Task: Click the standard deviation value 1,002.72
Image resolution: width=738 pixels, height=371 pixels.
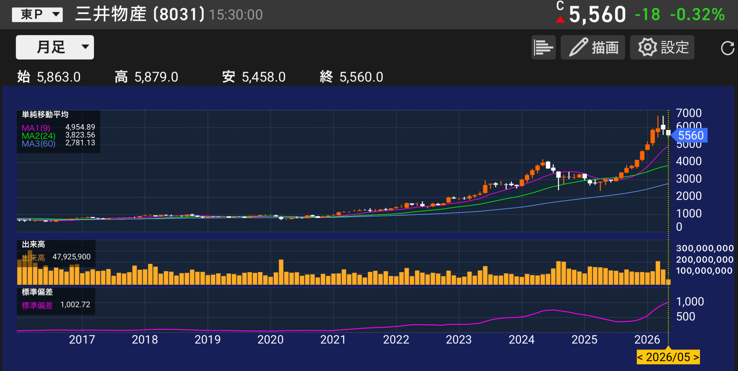Action: 75,304
